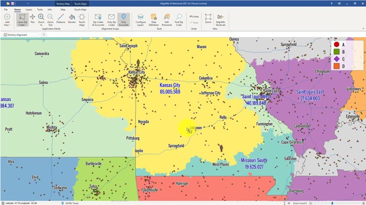366x205 pixels.
Task: Open Configure Layers
Action: tap(141, 19)
